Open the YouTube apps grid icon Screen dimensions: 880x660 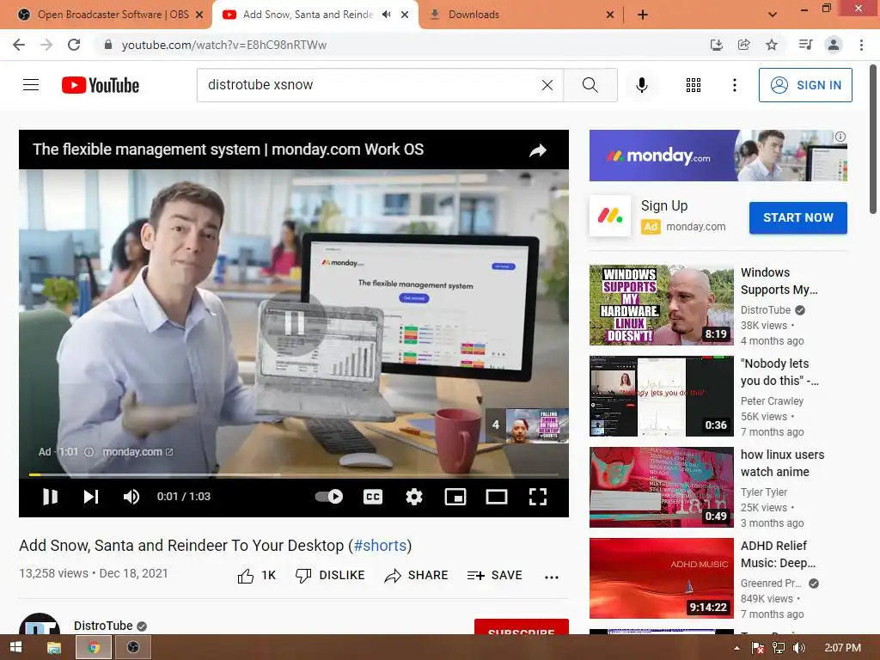pos(694,85)
